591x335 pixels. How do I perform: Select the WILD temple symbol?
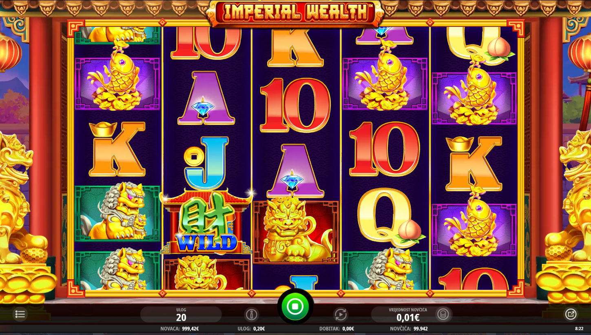click(206, 222)
